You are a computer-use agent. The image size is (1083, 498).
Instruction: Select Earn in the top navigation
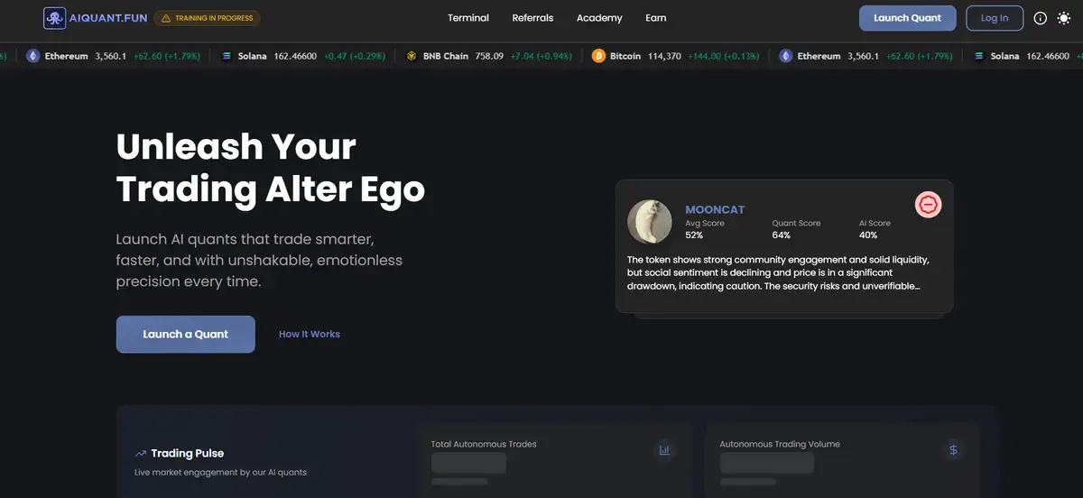[656, 18]
